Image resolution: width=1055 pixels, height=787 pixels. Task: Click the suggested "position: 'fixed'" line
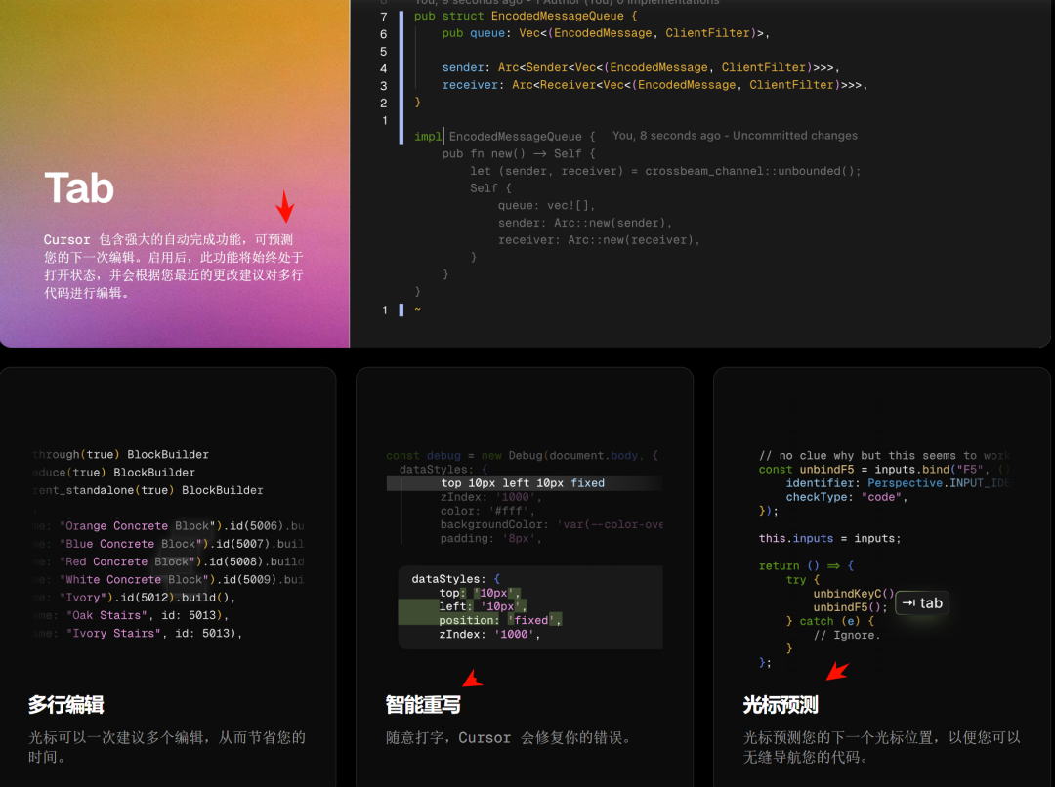click(x=500, y=620)
